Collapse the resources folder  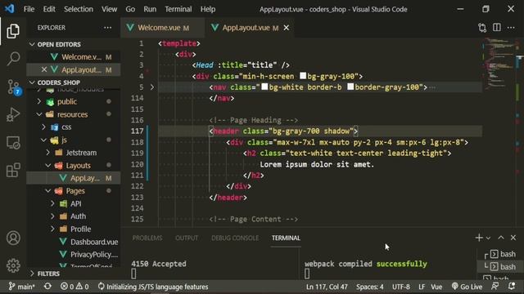[39, 114]
